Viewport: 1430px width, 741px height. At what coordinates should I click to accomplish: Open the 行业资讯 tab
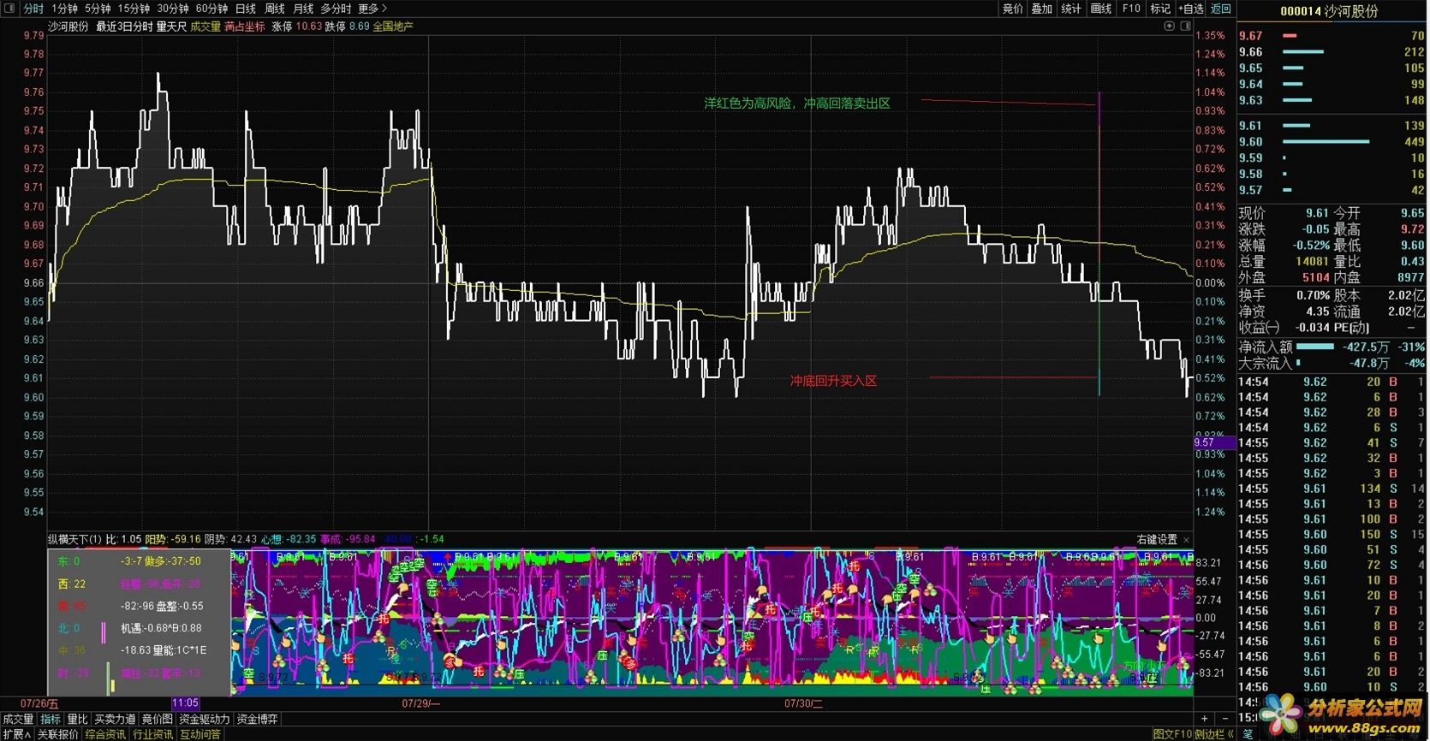153,734
